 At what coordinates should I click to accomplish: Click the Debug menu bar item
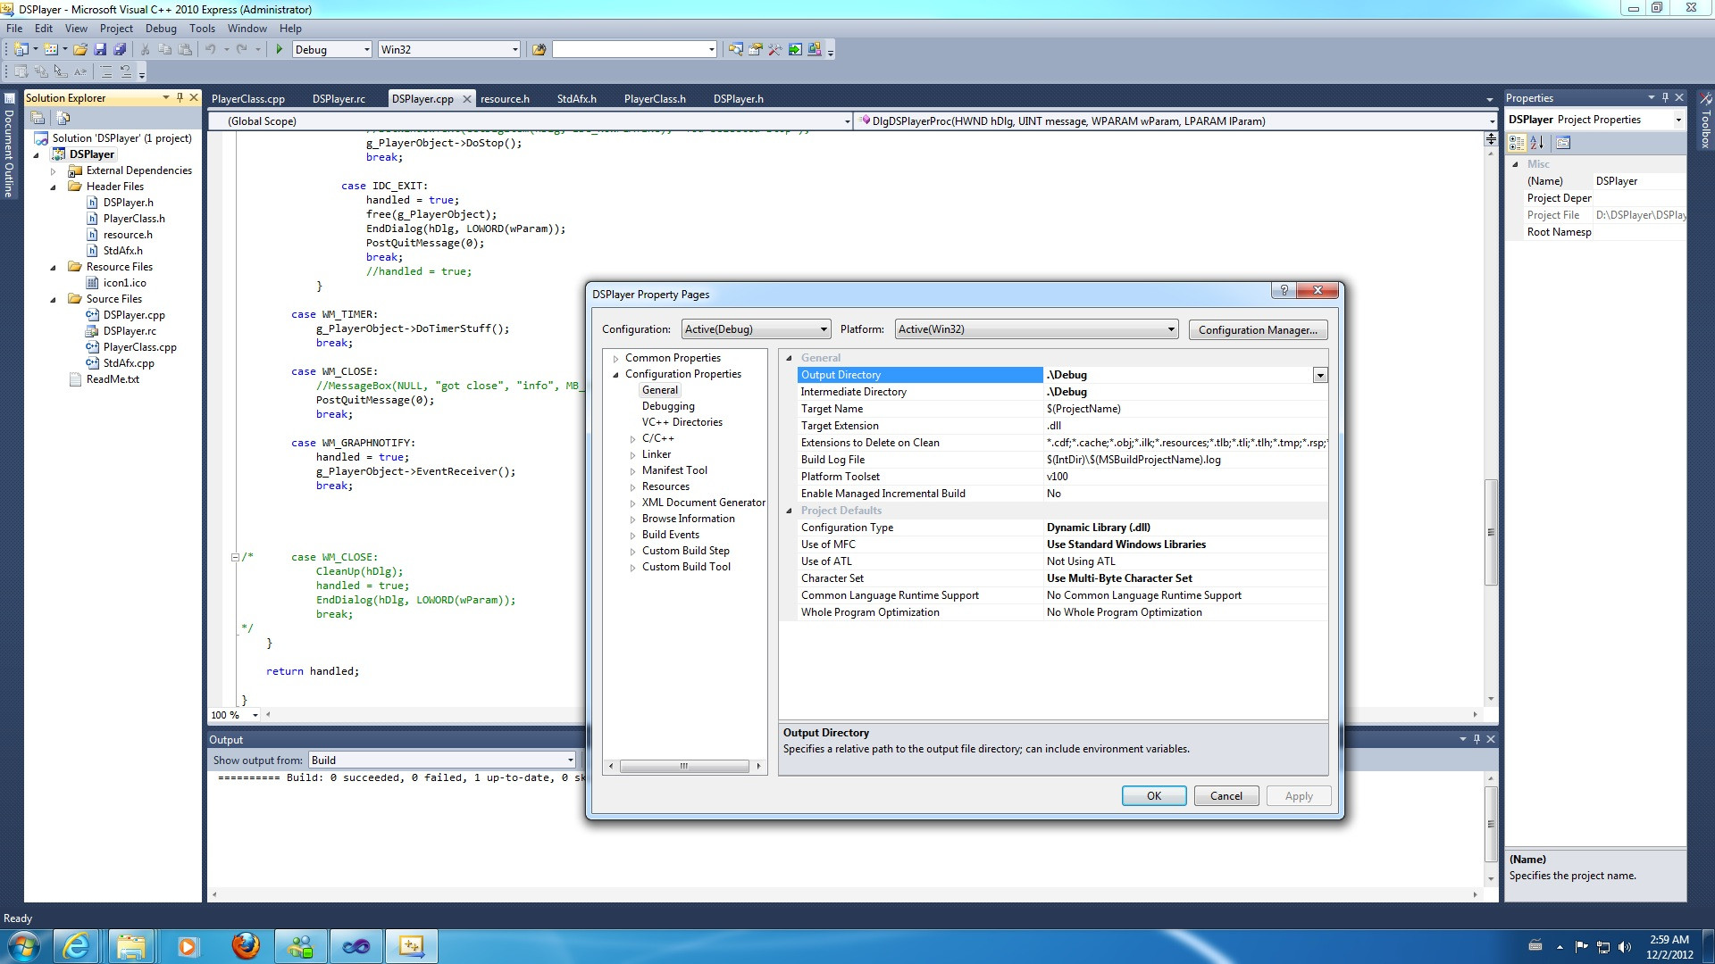[162, 29]
